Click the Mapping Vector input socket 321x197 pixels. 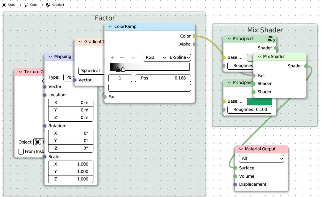coord(45,87)
